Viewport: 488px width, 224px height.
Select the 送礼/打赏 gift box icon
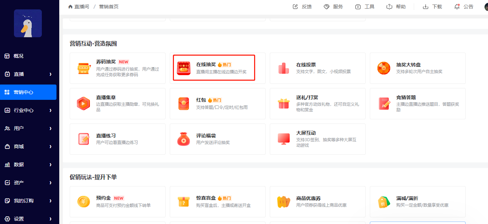coord(284,104)
